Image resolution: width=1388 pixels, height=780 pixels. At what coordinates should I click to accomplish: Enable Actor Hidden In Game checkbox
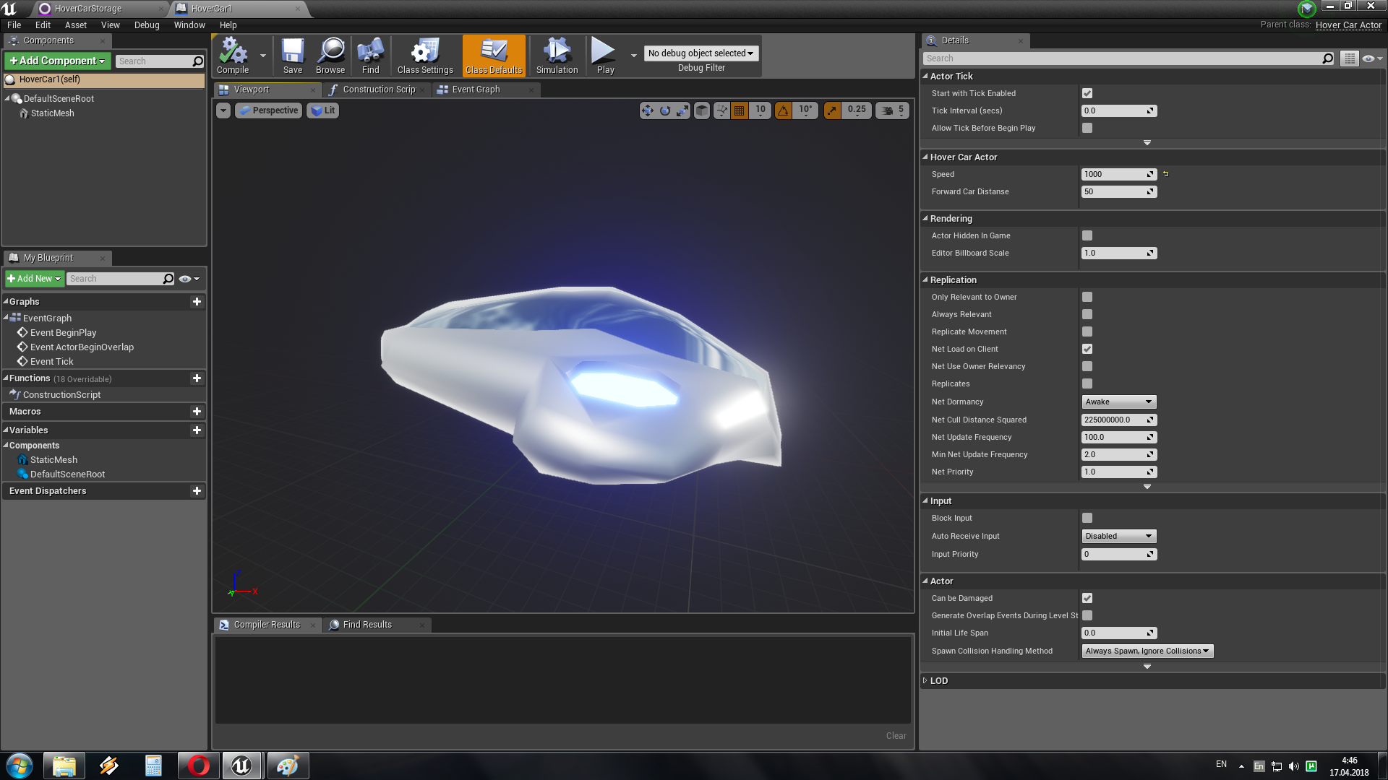click(x=1087, y=235)
